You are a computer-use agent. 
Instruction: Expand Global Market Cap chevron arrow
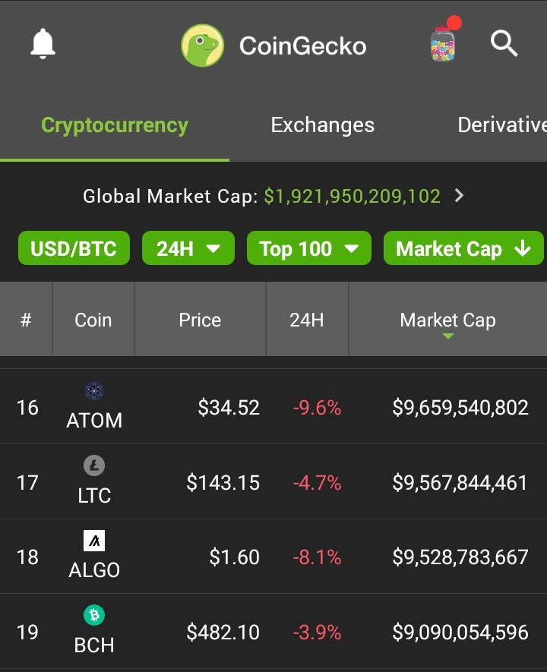pyautogui.click(x=460, y=196)
